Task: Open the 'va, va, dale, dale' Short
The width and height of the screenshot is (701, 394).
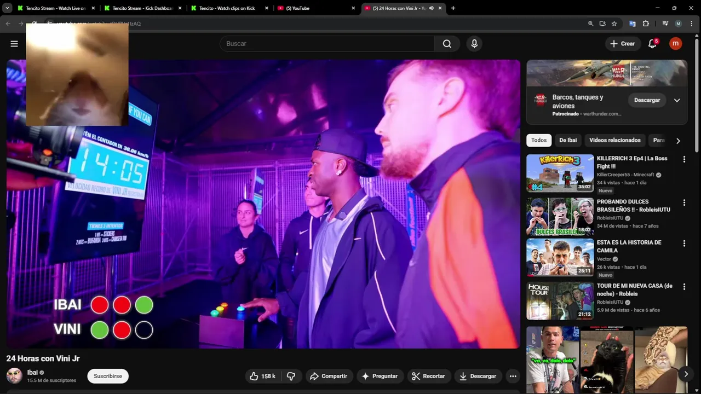Action: click(x=553, y=360)
